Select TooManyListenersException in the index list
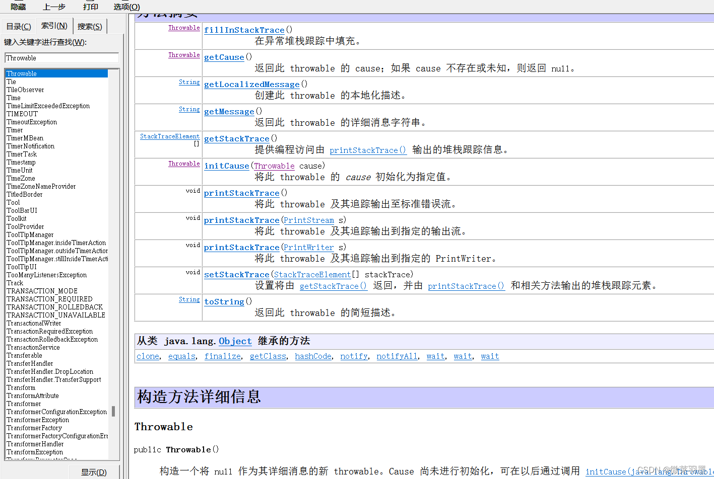The height and width of the screenshot is (479, 714). 46,275
